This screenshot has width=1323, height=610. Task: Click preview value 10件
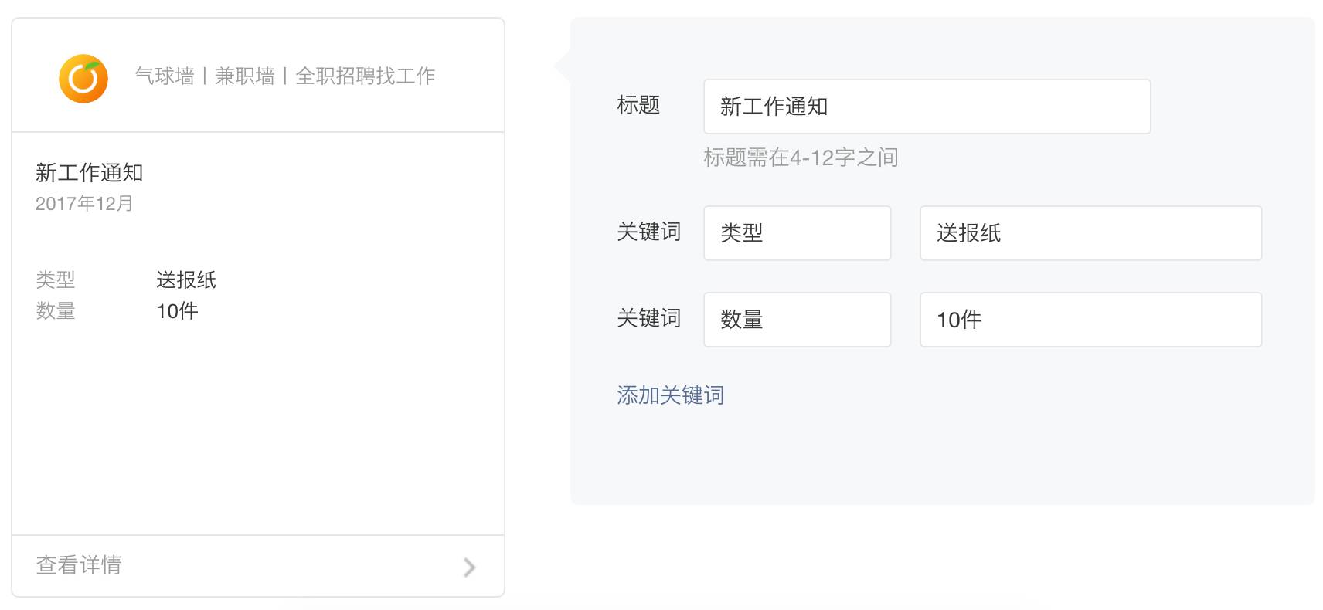point(177,311)
